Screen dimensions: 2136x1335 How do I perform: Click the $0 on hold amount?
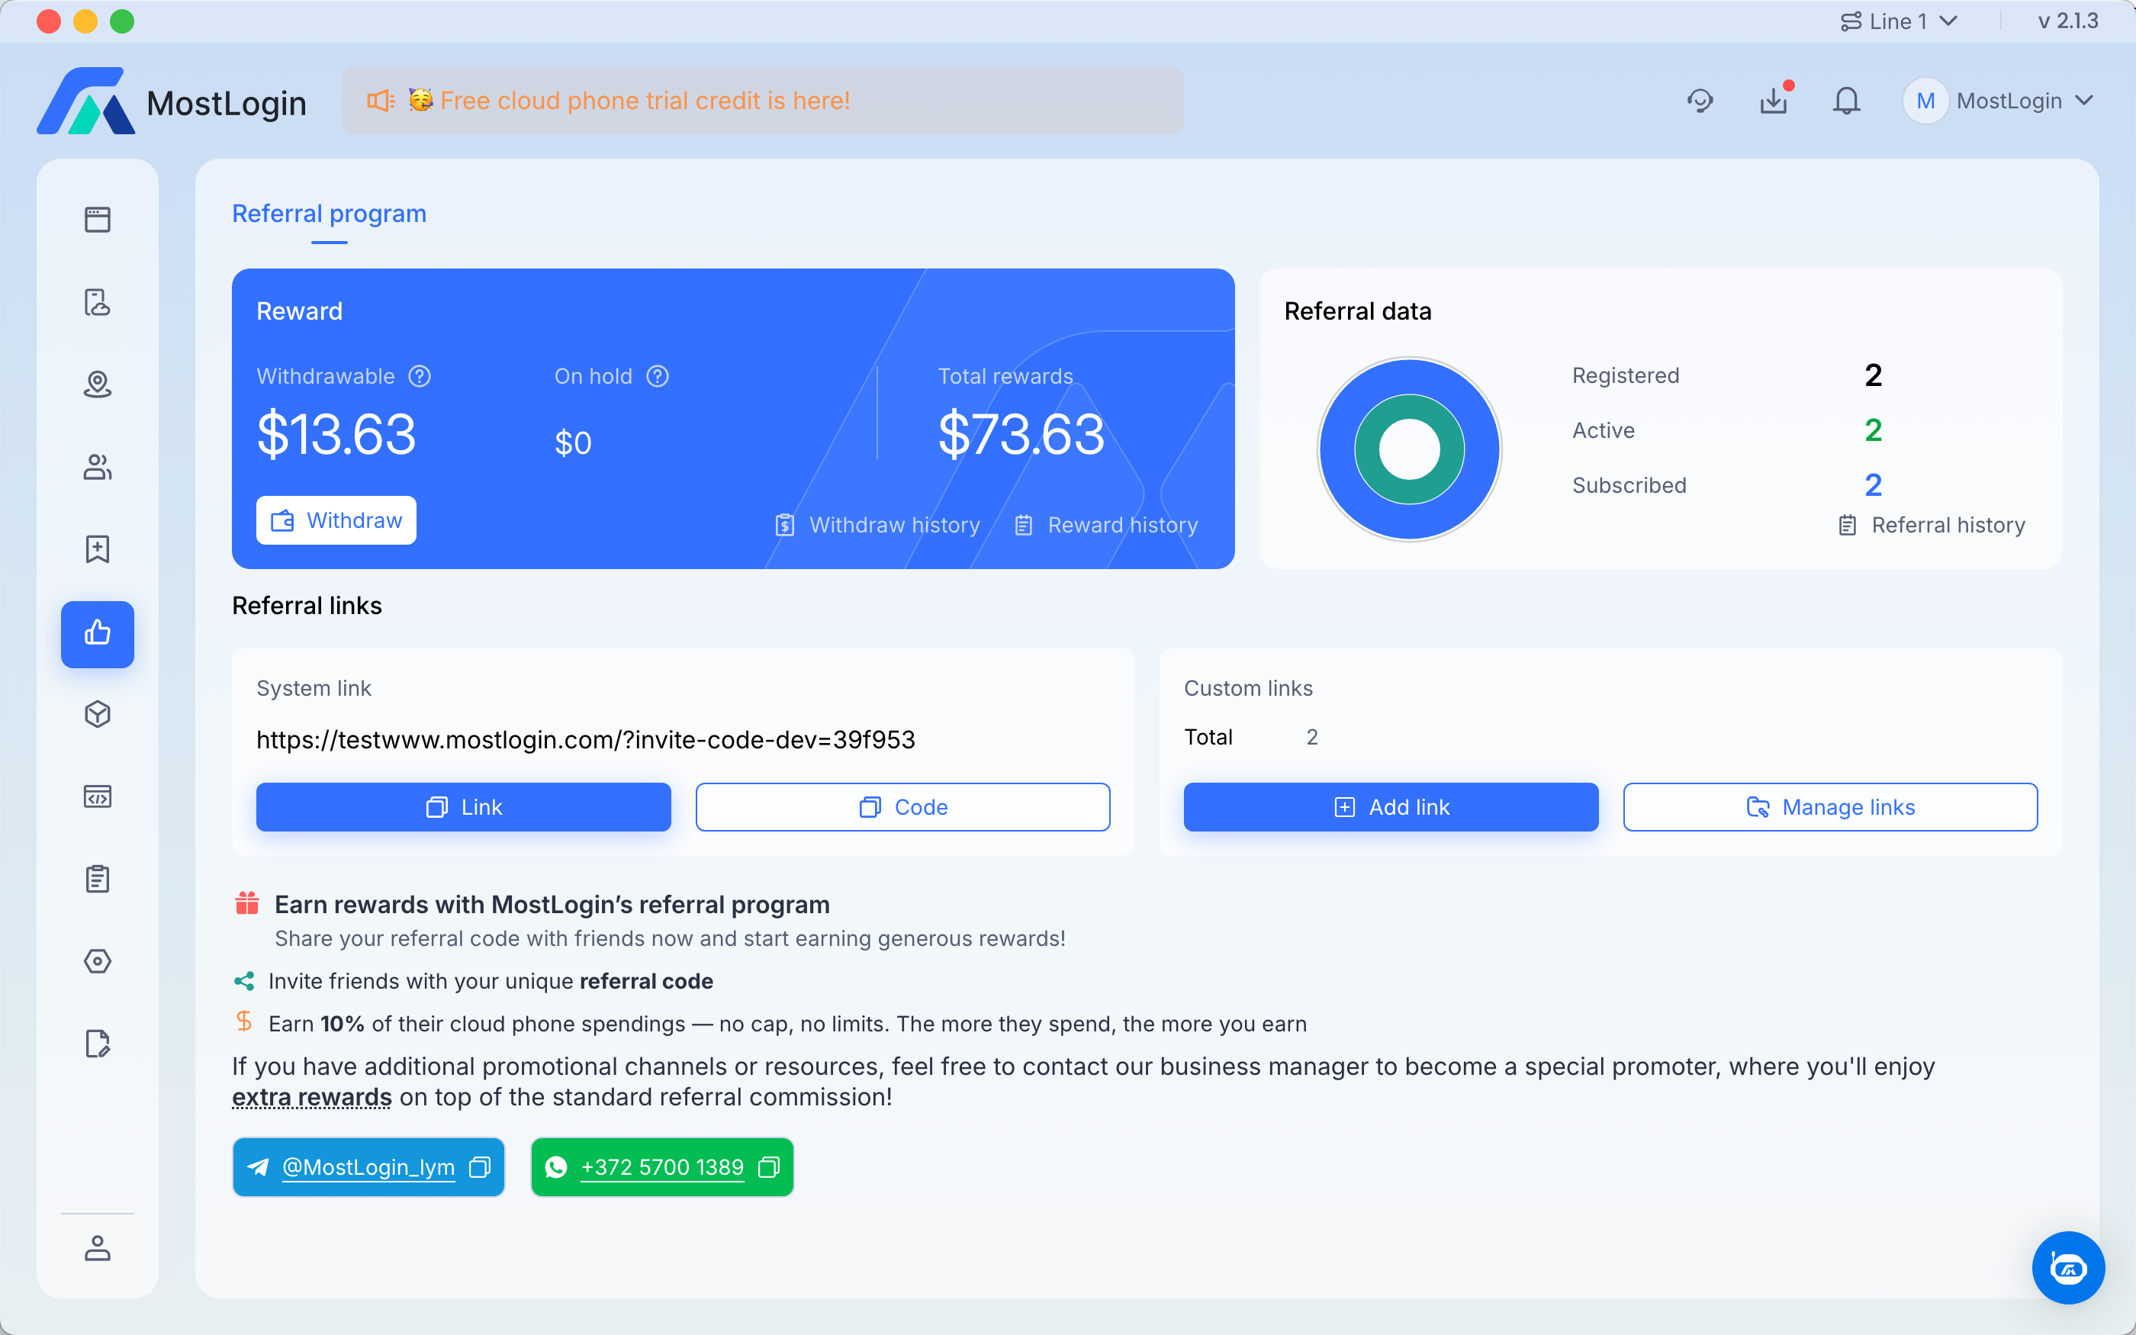(x=573, y=442)
